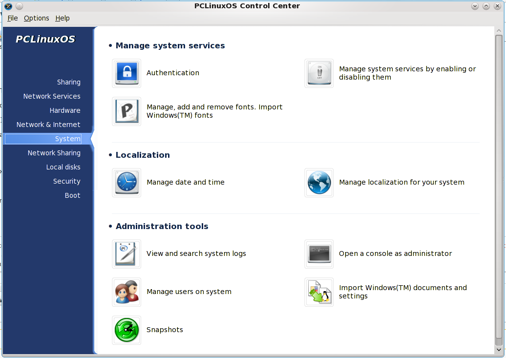Click the scrollbar down arrow
Viewport: 506px width, 358px height.
(499, 350)
